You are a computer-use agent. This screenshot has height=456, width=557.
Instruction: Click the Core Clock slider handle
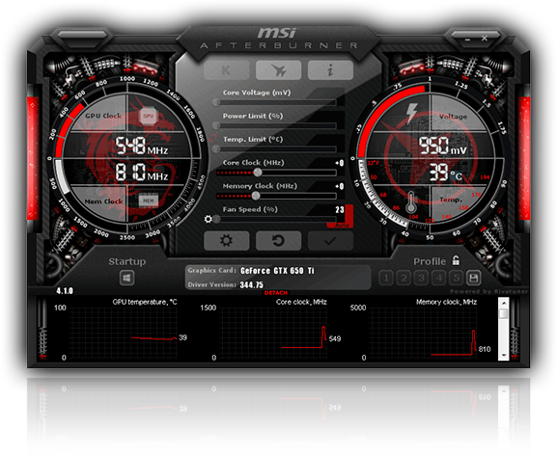[x=258, y=173]
